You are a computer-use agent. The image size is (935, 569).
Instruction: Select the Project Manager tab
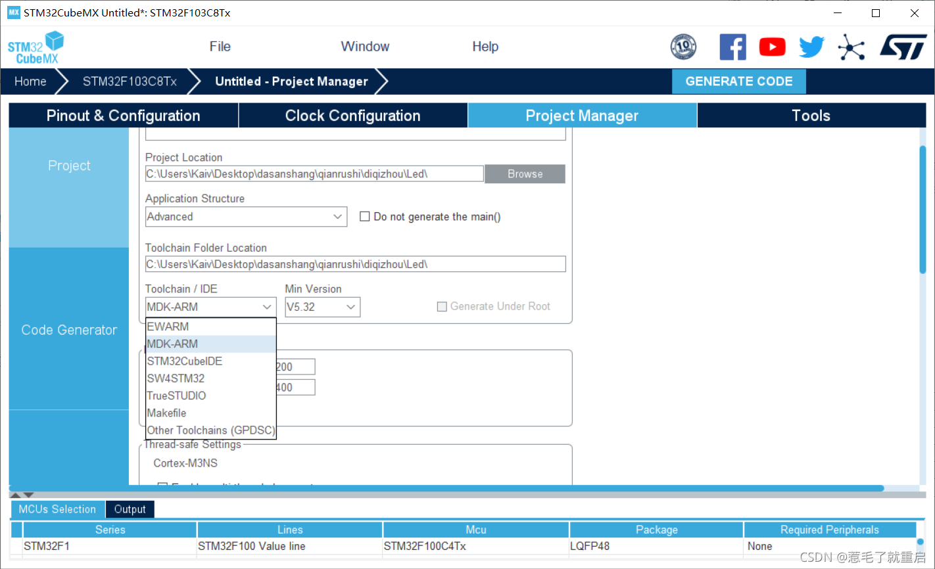coord(582,116)
